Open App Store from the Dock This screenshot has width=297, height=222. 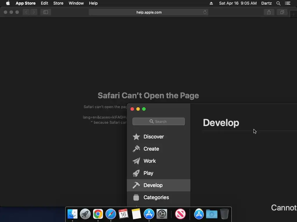pyautogui.click(x=149, y=214)
